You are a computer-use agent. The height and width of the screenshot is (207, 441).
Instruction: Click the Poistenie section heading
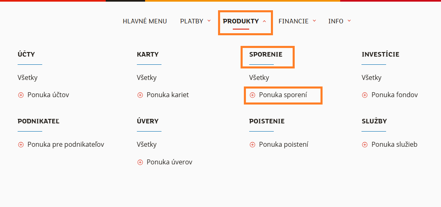[267, 121]
